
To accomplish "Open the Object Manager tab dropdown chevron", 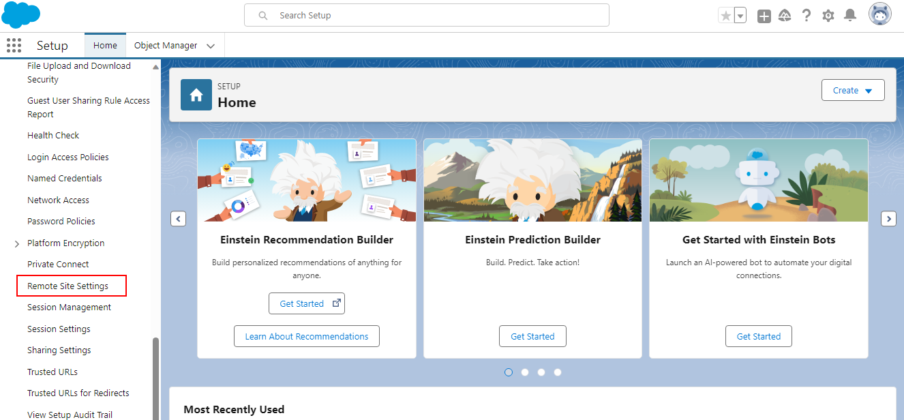I will (211, 46).
